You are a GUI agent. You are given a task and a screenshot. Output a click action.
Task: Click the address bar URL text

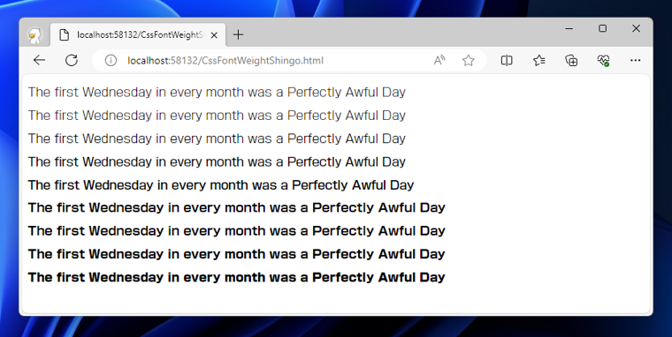(x=225, y=60)
